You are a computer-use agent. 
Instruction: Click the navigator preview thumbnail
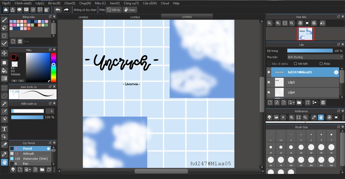pos(306,34)
